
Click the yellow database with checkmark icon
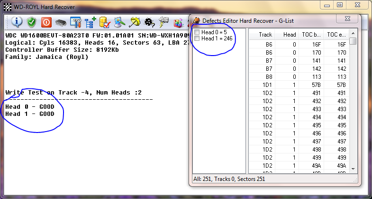pyautogui.click(x=104, y=22)
